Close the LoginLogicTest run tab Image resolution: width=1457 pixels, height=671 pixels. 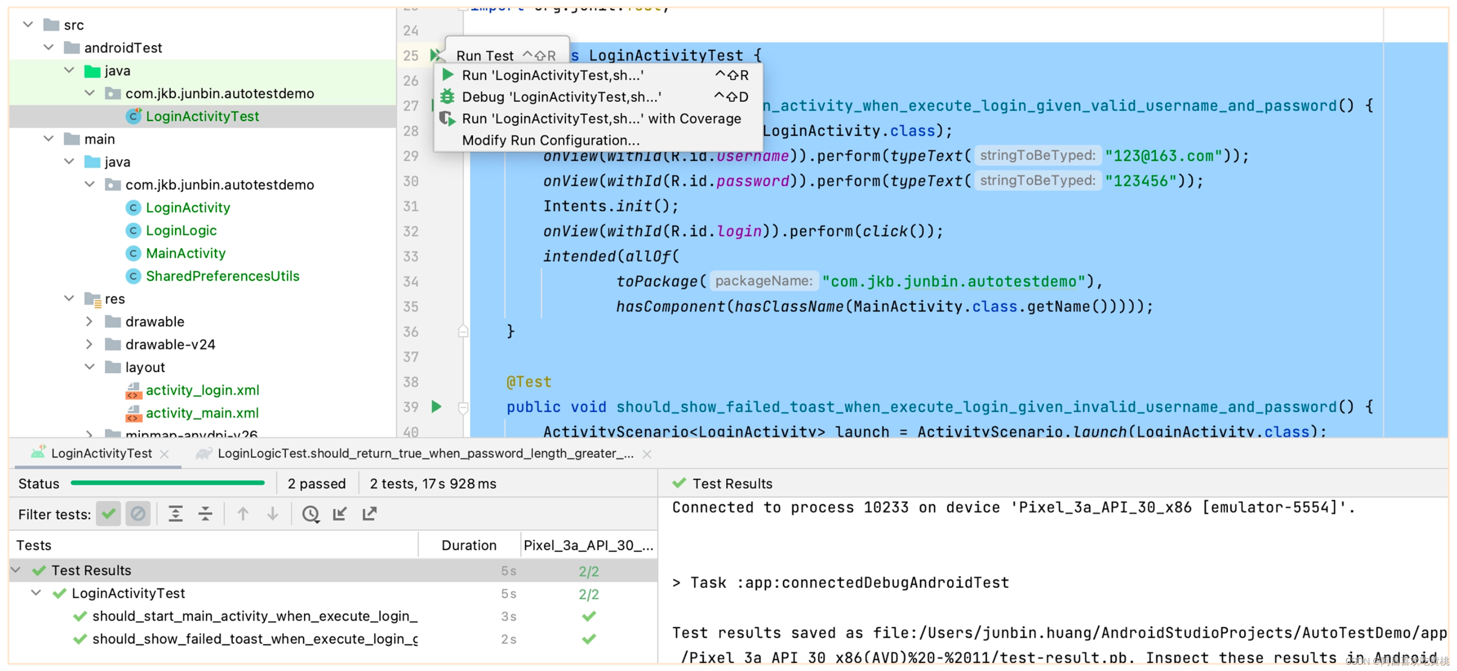click(647, 454)
